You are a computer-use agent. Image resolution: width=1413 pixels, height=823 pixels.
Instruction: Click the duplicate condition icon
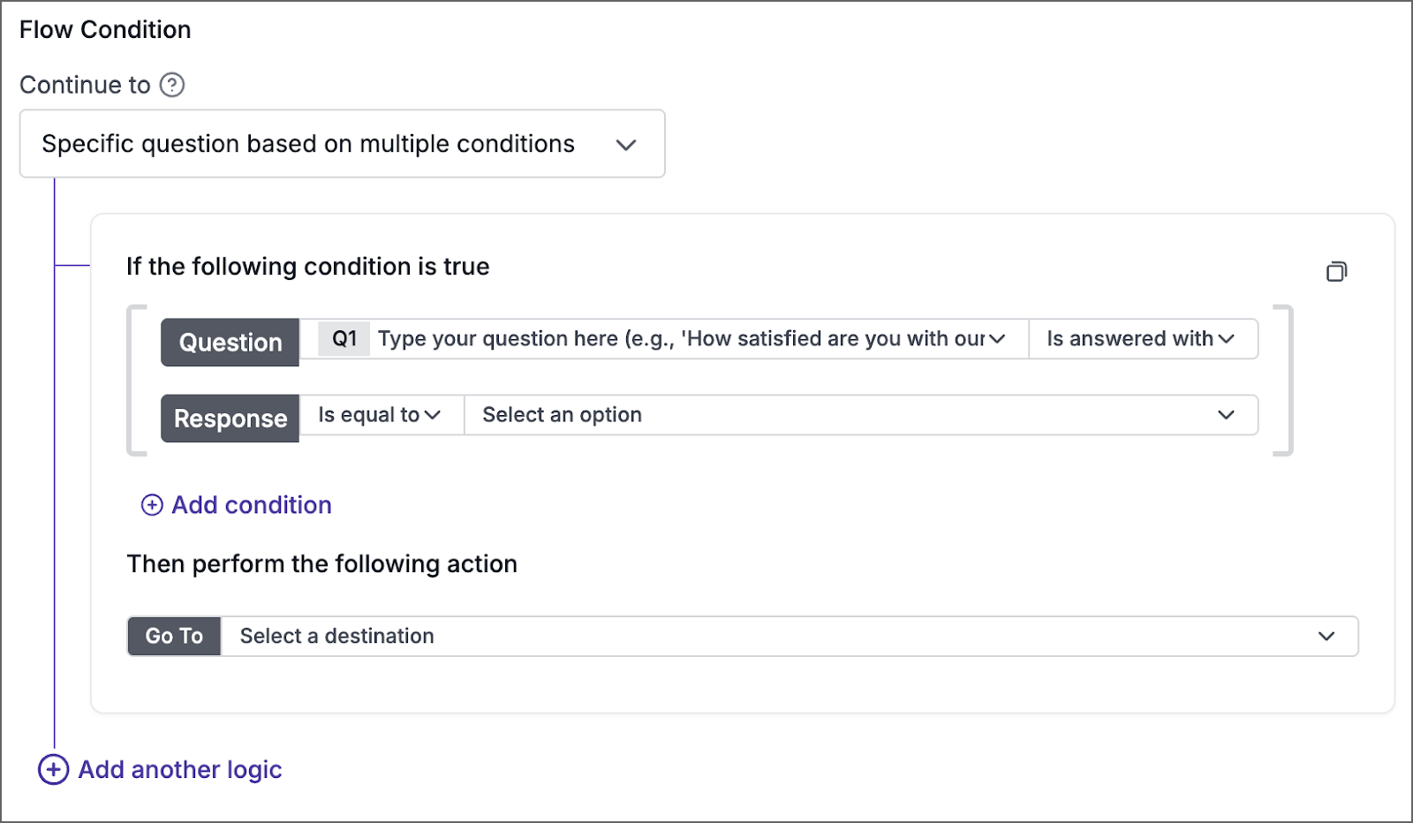1337,271
